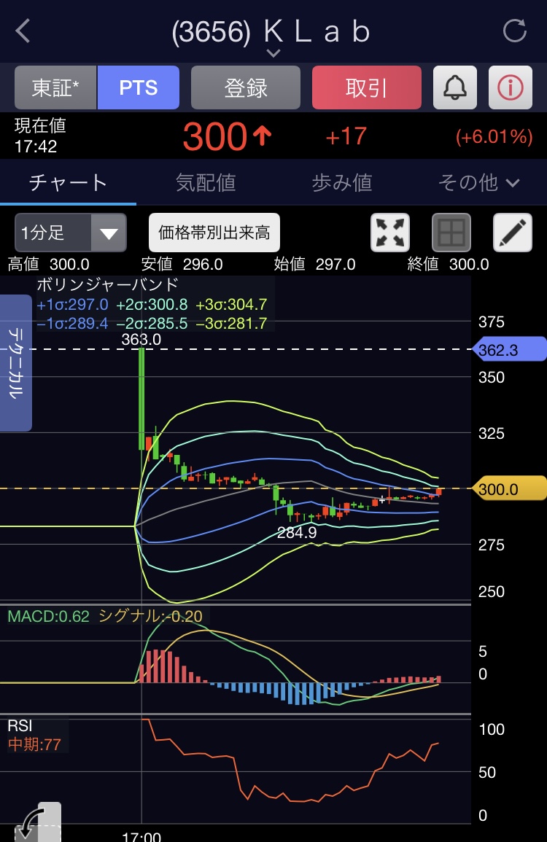This screenshot has height=842, width=547.
Task: Tap the +17 price change value
Action: click(x=346, y=136)
